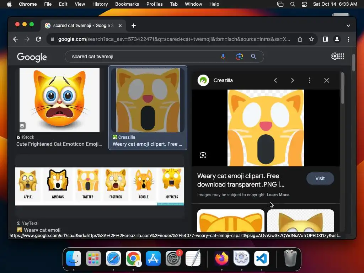Open the striped orange cat related image
This screenshot has height=273, width=364.
pyautogui.click(x=231, y=220)
